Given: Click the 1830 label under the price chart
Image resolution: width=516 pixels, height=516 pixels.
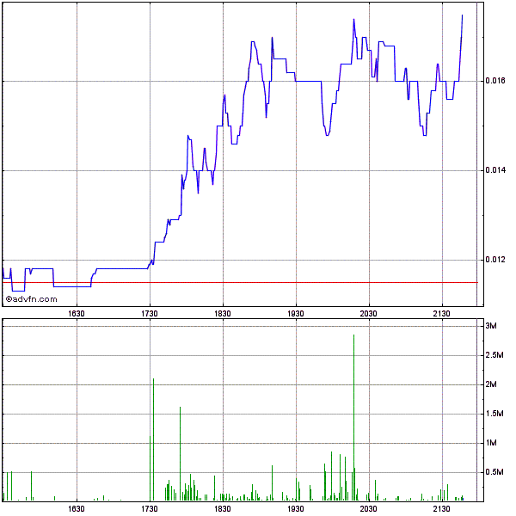Looking at the screenshot, I should [x=223, y=314].
